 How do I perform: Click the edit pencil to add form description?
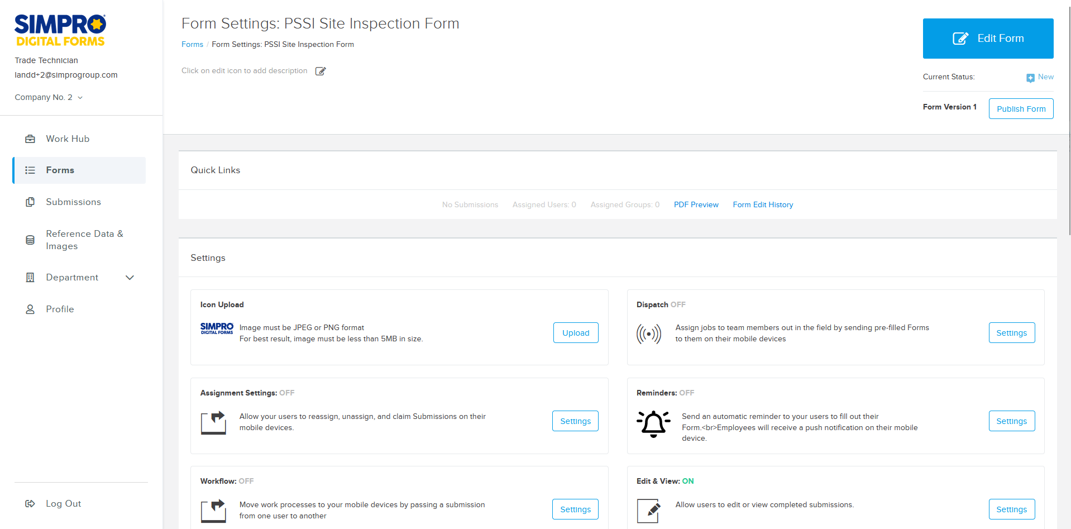[320, 71]
